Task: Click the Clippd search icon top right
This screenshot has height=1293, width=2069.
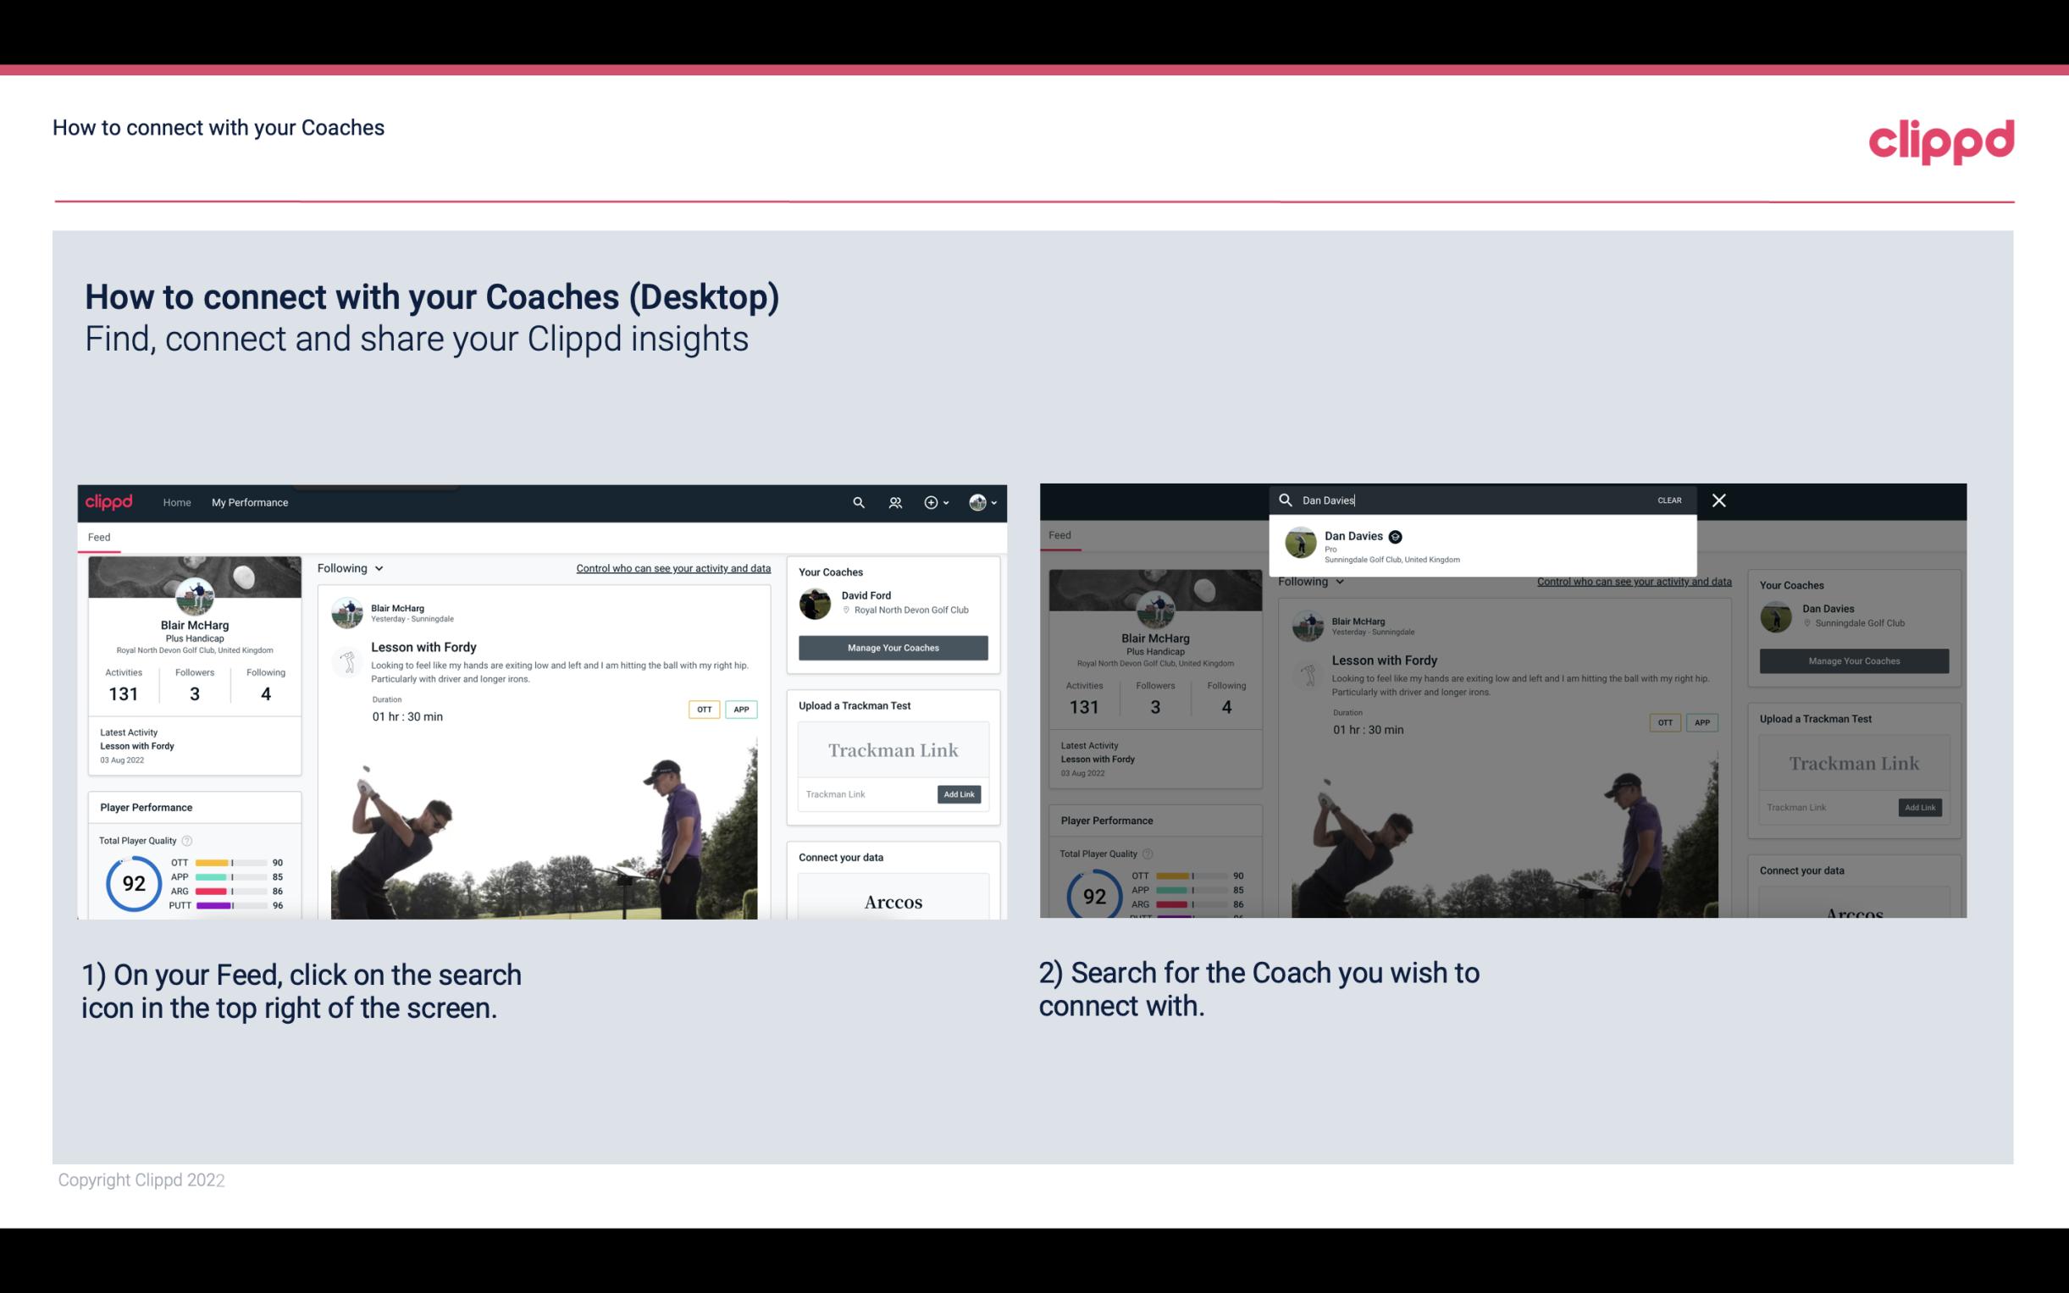Action: 858,502
